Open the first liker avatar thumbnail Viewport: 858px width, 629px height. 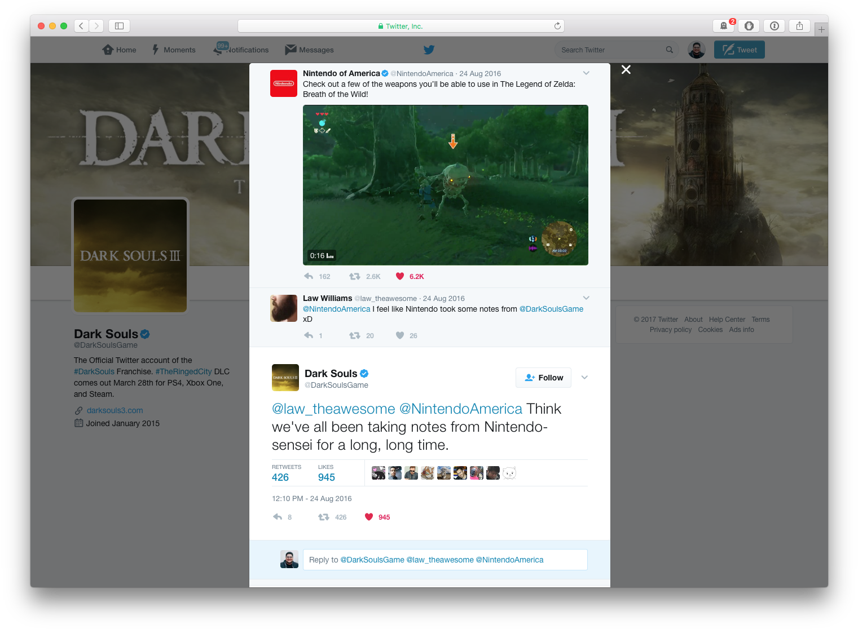[x=379, y=473]
